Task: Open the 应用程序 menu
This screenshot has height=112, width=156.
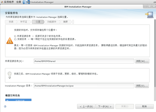Action: tap(9, 2)
